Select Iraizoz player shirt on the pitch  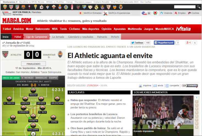click(x=33, y=90)
